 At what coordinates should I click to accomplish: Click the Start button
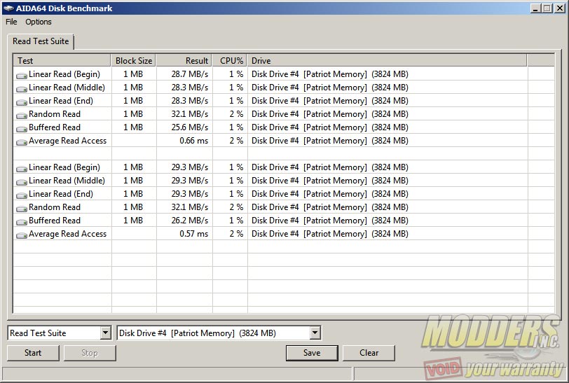point(33,353)
